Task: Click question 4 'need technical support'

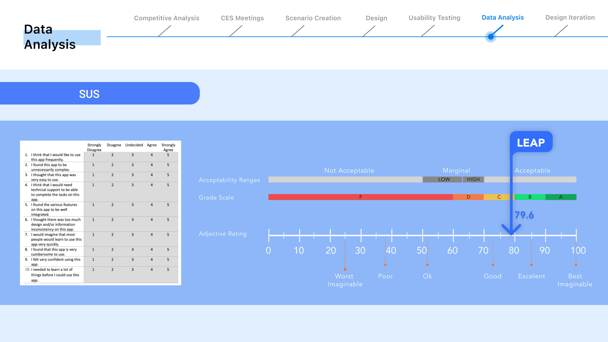Action: tap(55, 192)
